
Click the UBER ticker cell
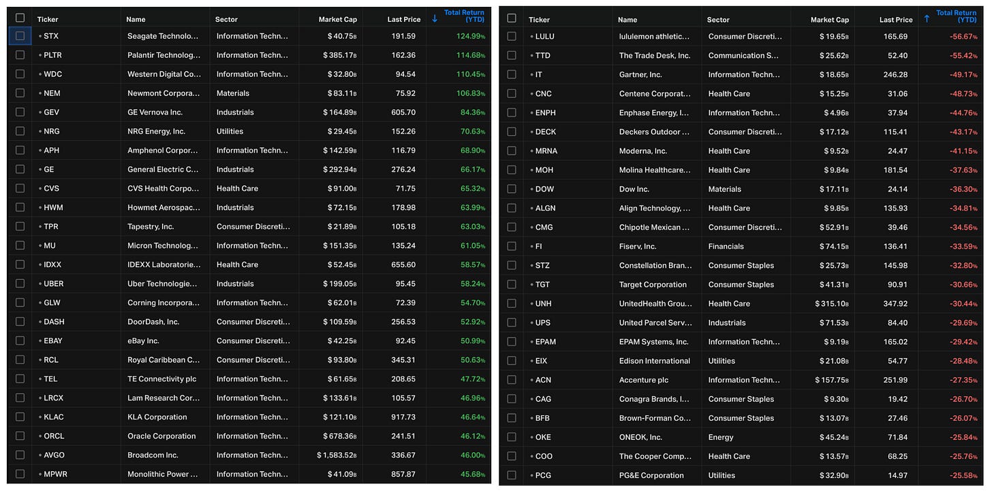tap(53, 283)
